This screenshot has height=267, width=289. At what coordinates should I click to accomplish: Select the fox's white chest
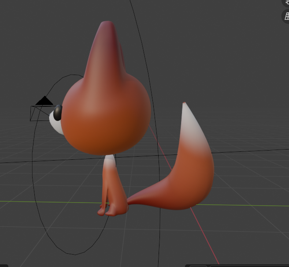[110, 161]
